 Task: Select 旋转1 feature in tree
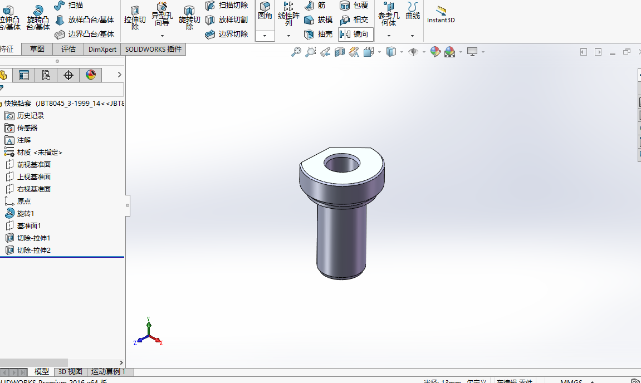point(19,213)
